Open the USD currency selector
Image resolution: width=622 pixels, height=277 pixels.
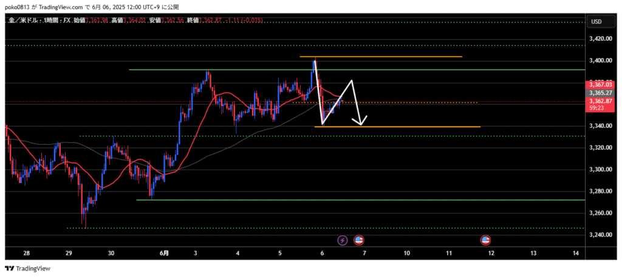[x=596, y=22]
